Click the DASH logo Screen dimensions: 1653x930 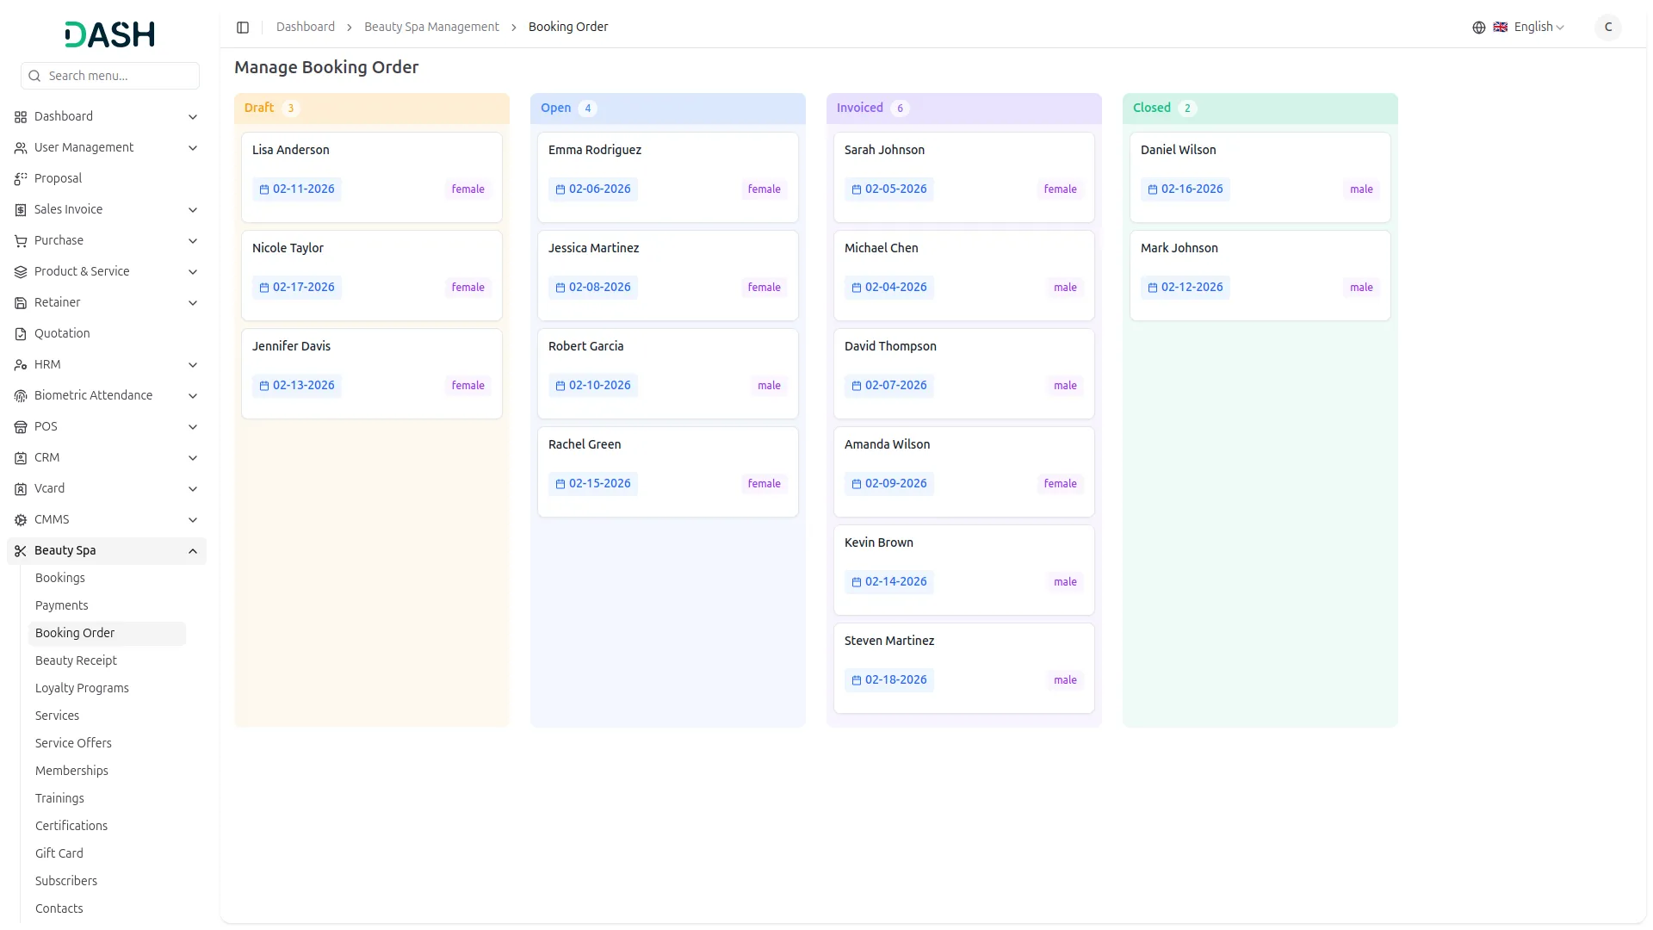click(110, 34)
